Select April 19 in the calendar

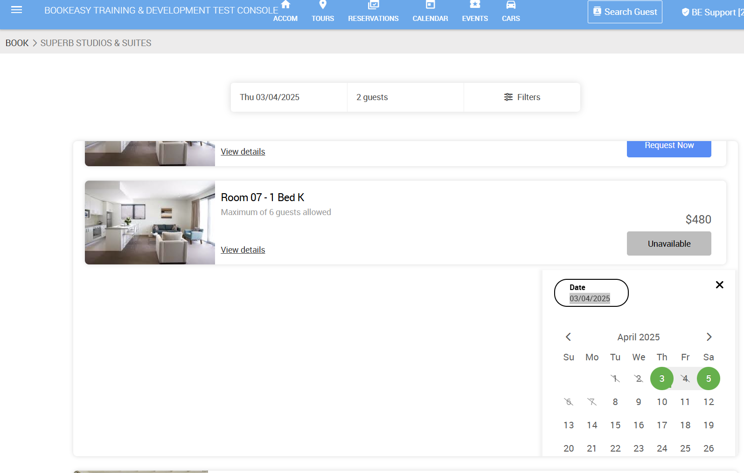[x=709, y=425]
